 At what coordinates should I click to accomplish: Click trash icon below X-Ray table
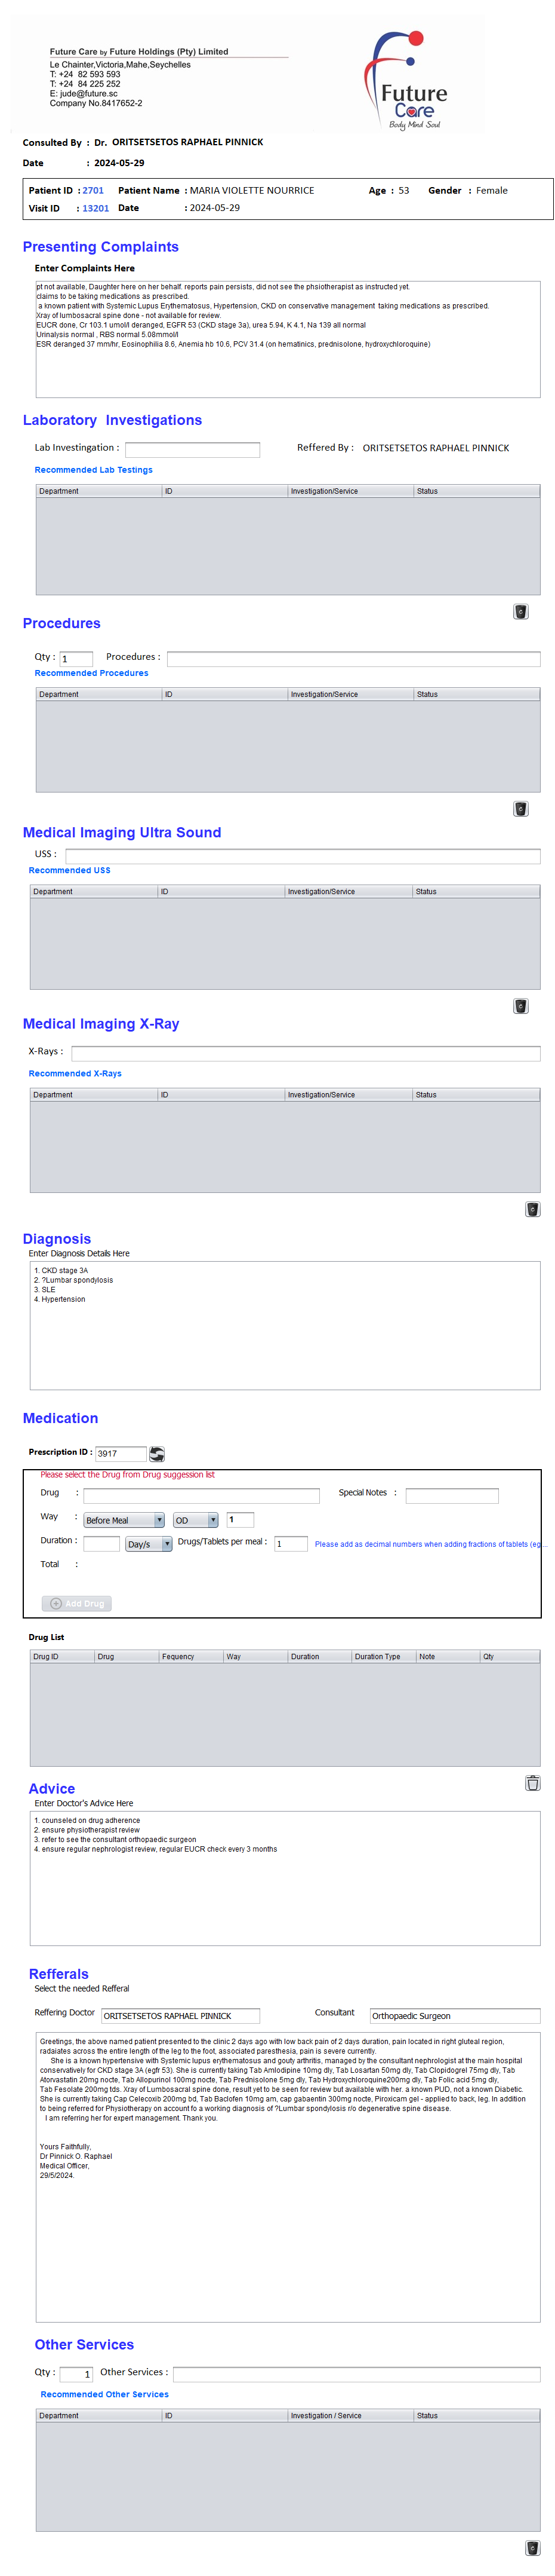532,1208
